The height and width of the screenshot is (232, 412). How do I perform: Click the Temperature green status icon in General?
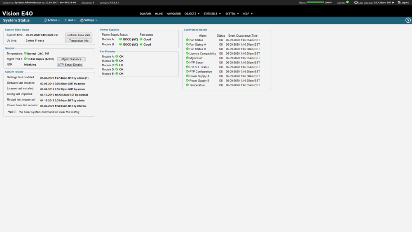tap(25, 53)
